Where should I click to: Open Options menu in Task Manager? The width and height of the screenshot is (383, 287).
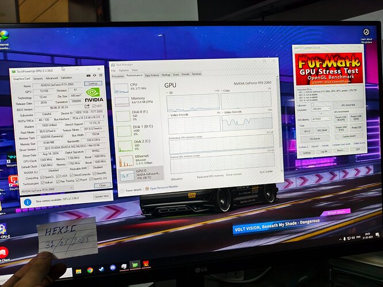pos(124,70)
